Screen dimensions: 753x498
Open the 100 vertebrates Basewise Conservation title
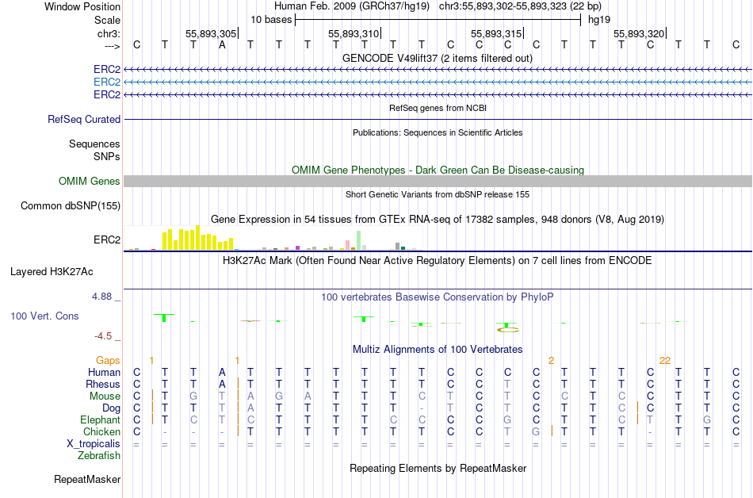[438, 297]
